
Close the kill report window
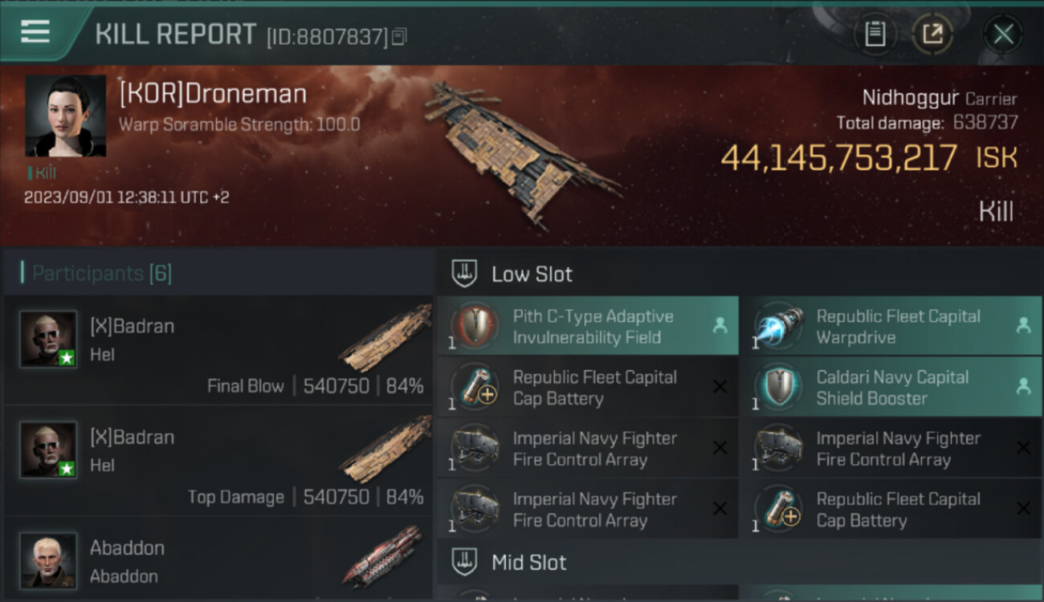[1003, 35]
